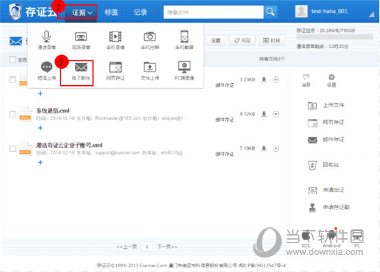
Task: Click 上传文件 in right sidebar
Action: (x=326, y=105)
